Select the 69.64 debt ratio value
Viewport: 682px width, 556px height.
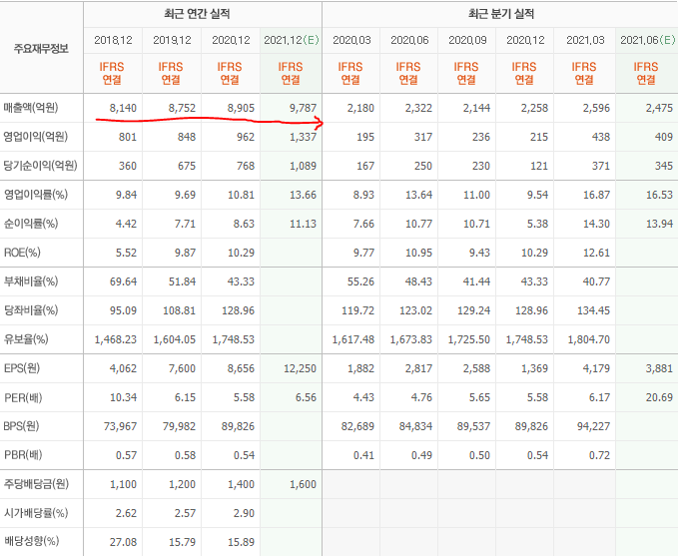[x=124, y=281]
